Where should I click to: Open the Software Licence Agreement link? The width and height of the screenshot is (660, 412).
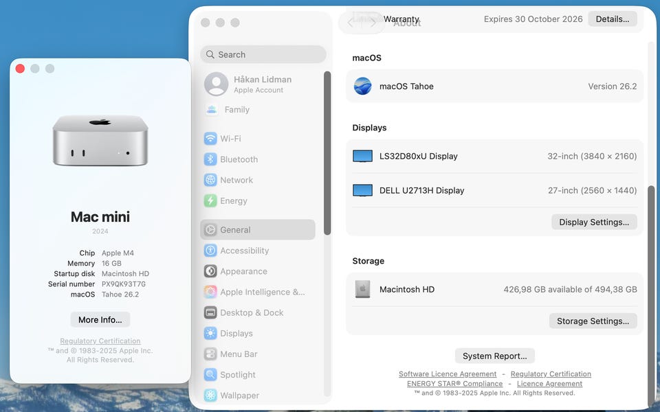[448, 374]
